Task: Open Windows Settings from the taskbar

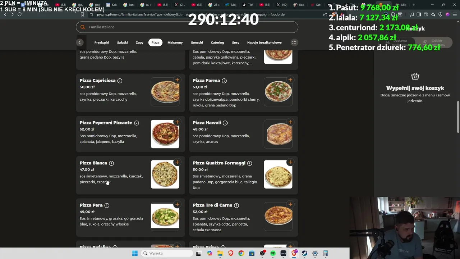Action: (315, 253)
